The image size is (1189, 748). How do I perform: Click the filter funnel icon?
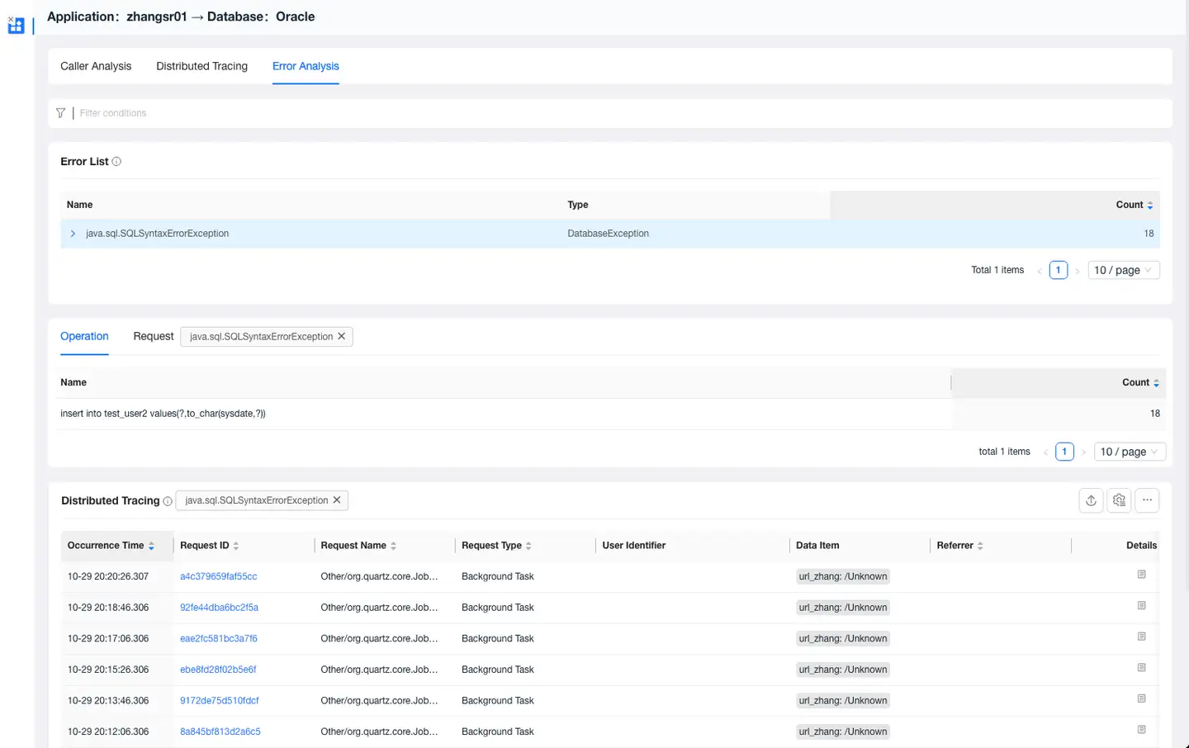[60, 113]
